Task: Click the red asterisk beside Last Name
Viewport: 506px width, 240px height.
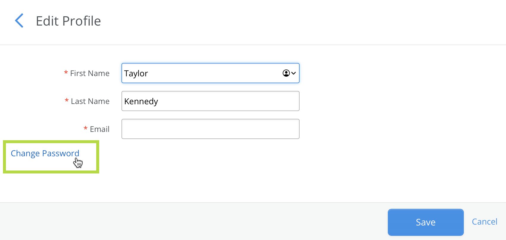Action: coord(67,100)
